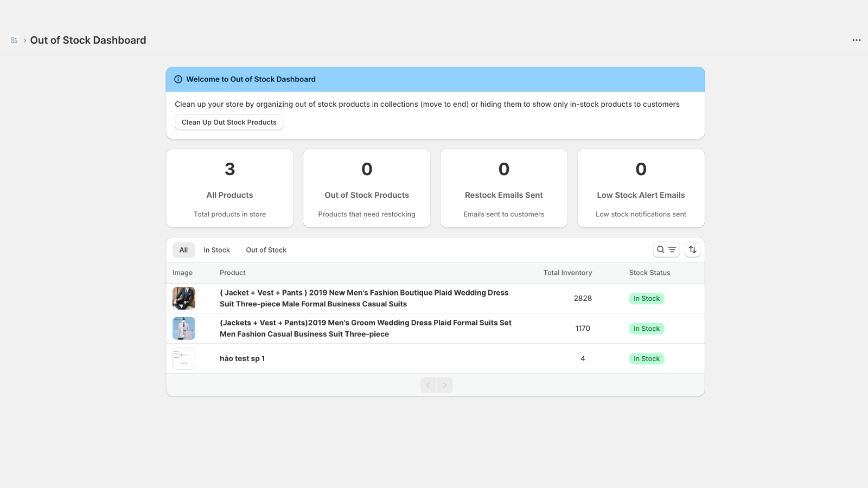The height and width of the screenshot is (488, 868).
Task: Click the Out of Stock Products stat card
Action: click(367, 189)
